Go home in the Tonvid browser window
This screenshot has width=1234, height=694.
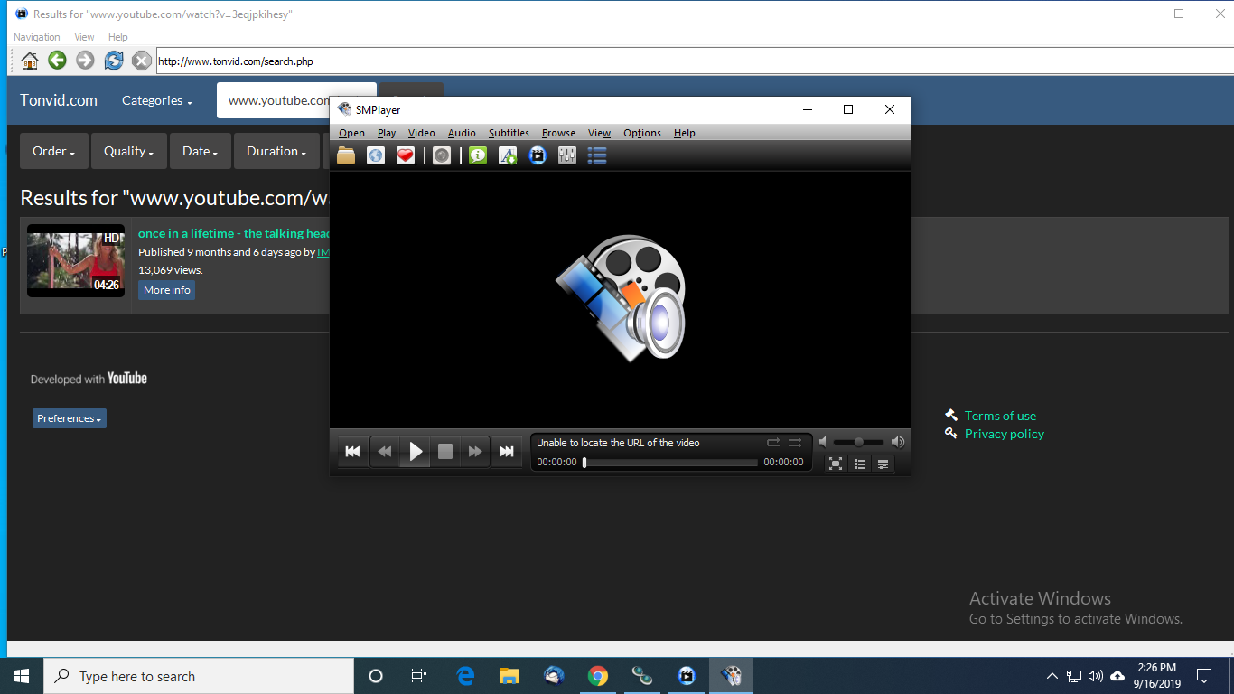[x=30, y=61]
